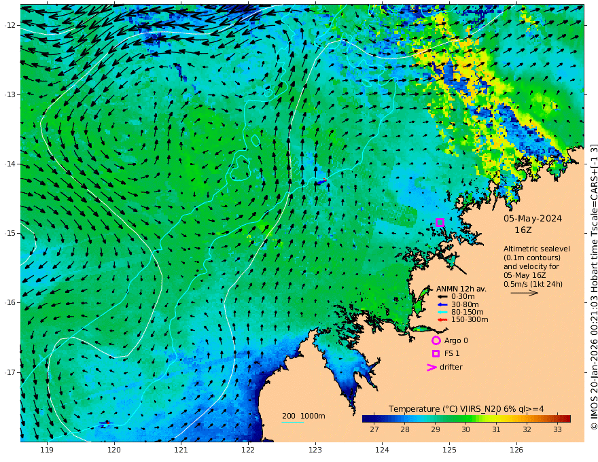
Task: Click the '0.5m/s (1kt 24h)' text
Action: coord(533,284)
